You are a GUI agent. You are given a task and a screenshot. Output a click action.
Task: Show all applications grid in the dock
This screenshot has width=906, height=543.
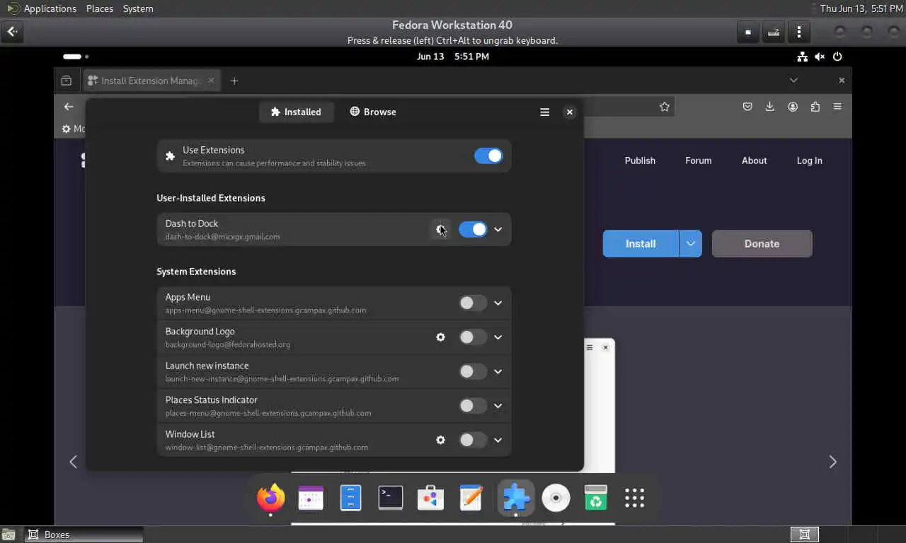[635, 498]
